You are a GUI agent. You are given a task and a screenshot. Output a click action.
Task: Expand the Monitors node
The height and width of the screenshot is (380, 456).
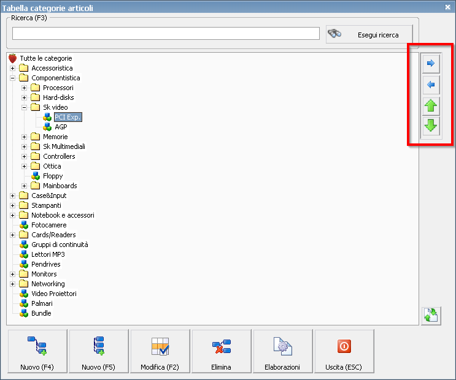pyautogui.click(x=12, y=274)
